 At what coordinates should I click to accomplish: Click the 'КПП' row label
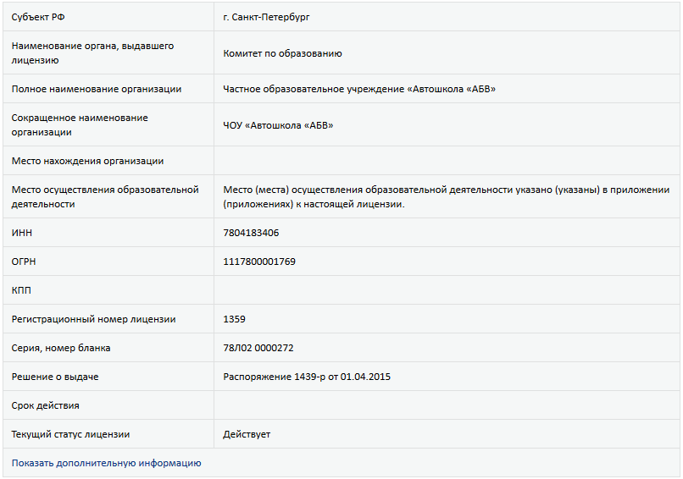click(22, 290)
